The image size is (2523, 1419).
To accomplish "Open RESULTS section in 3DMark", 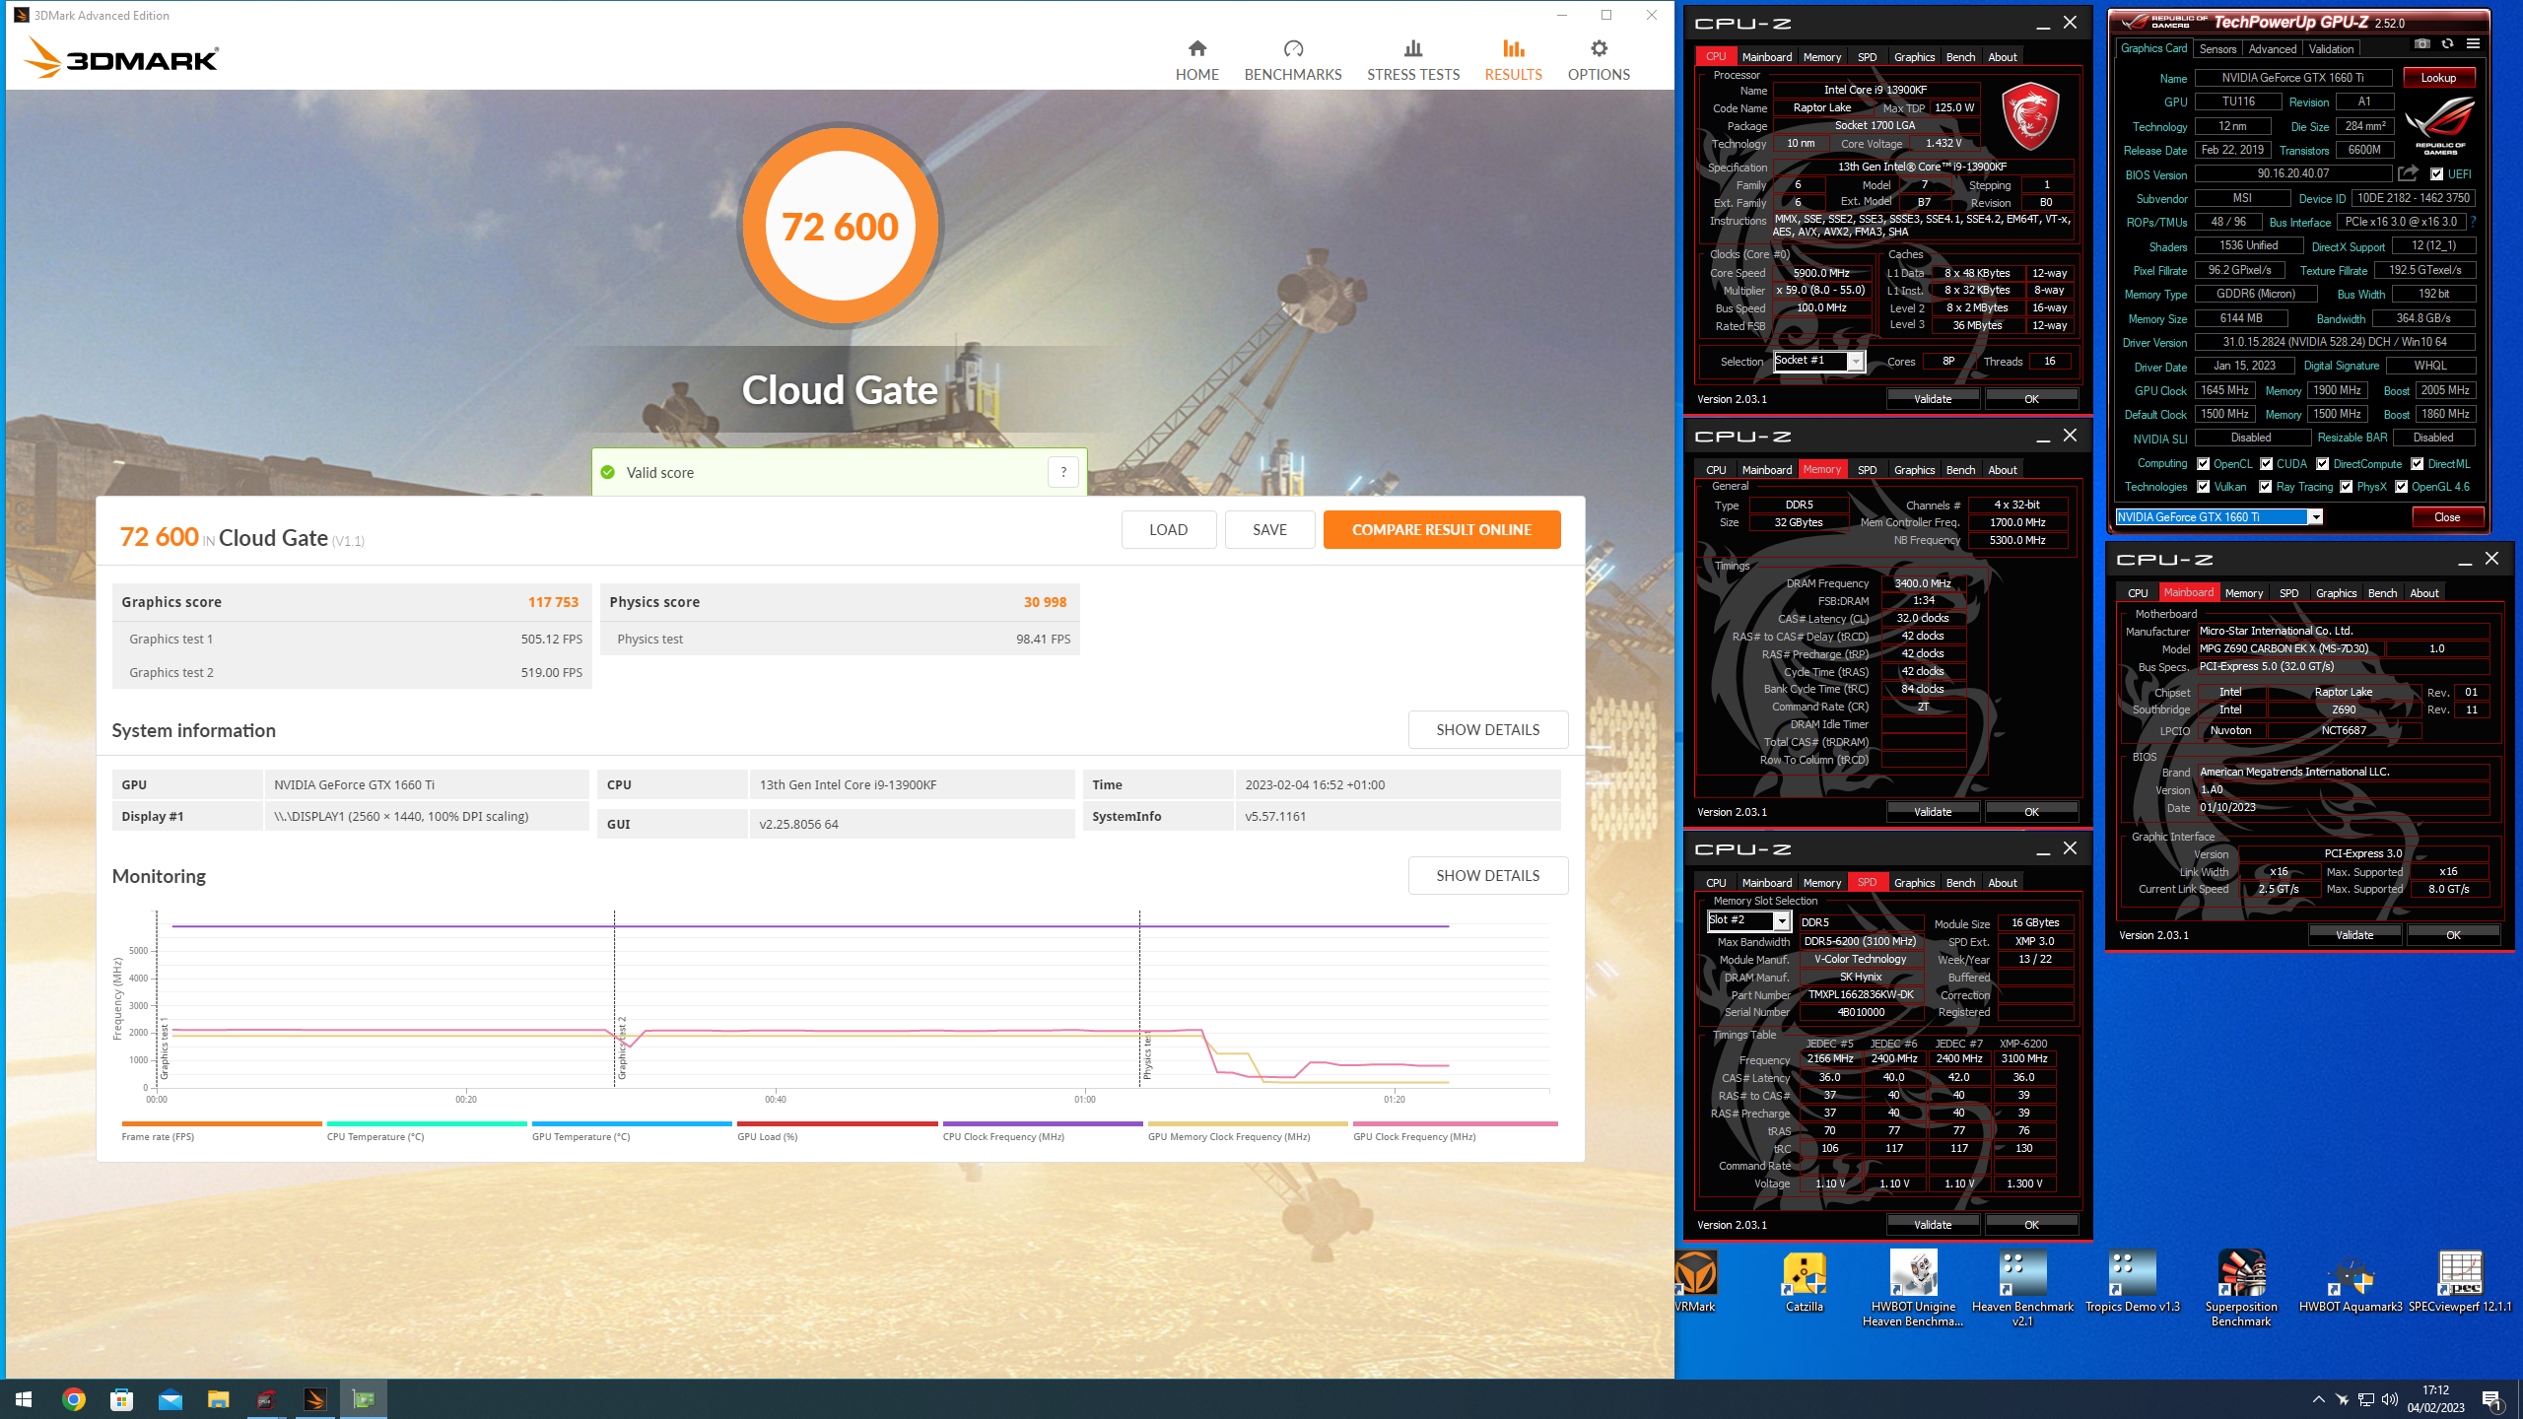I will pyautogui.click(x=1513, y=61).
